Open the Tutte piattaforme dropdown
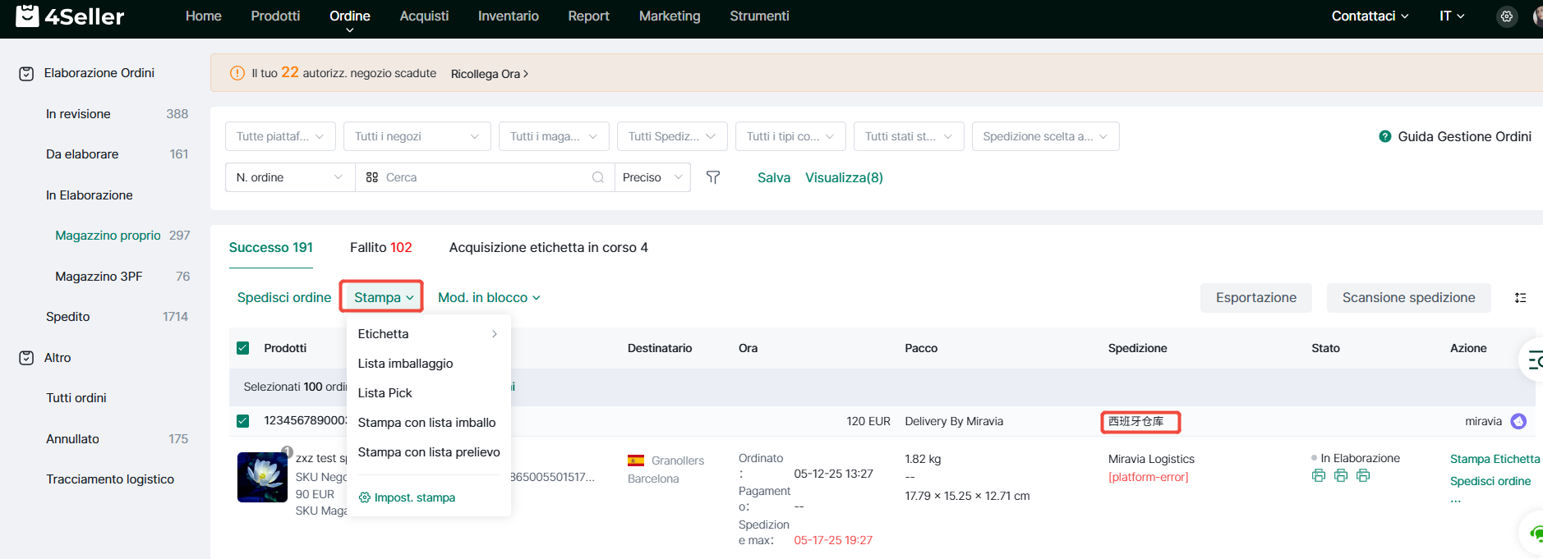This screenshot has height=559, width=1543. click(280, 136)
